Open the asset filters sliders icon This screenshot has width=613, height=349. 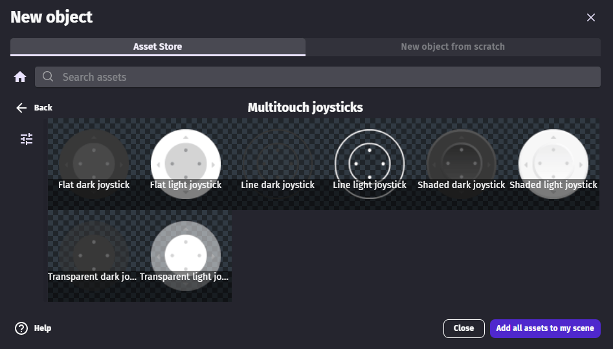pyautogui.click(x=27, y=139)
